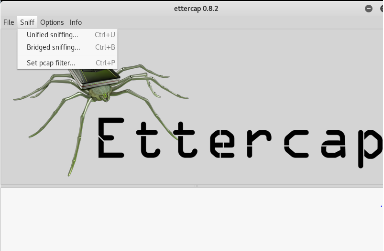The image size is (384, 251).
Task: Select Set pcap filter... entry
Action: [67, 63]
